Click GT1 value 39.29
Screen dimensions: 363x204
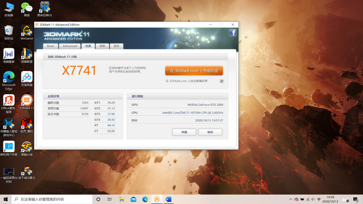111,103
